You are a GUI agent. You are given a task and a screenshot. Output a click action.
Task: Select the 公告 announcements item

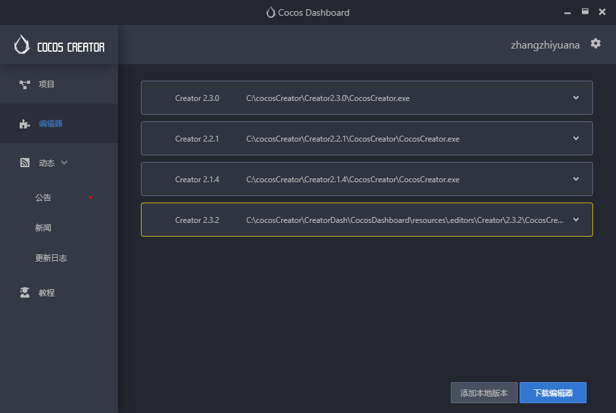43,198
